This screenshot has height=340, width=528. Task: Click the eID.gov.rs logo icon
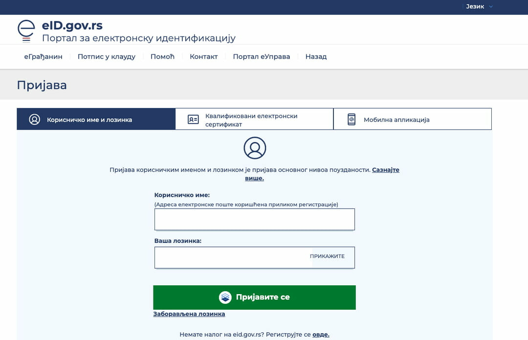click(x=26, y=29)
